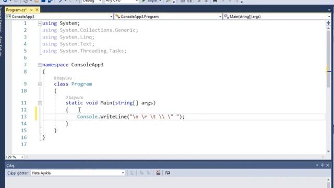
Task: Toggle word wrap in output panel
Action: click(168, 173)
